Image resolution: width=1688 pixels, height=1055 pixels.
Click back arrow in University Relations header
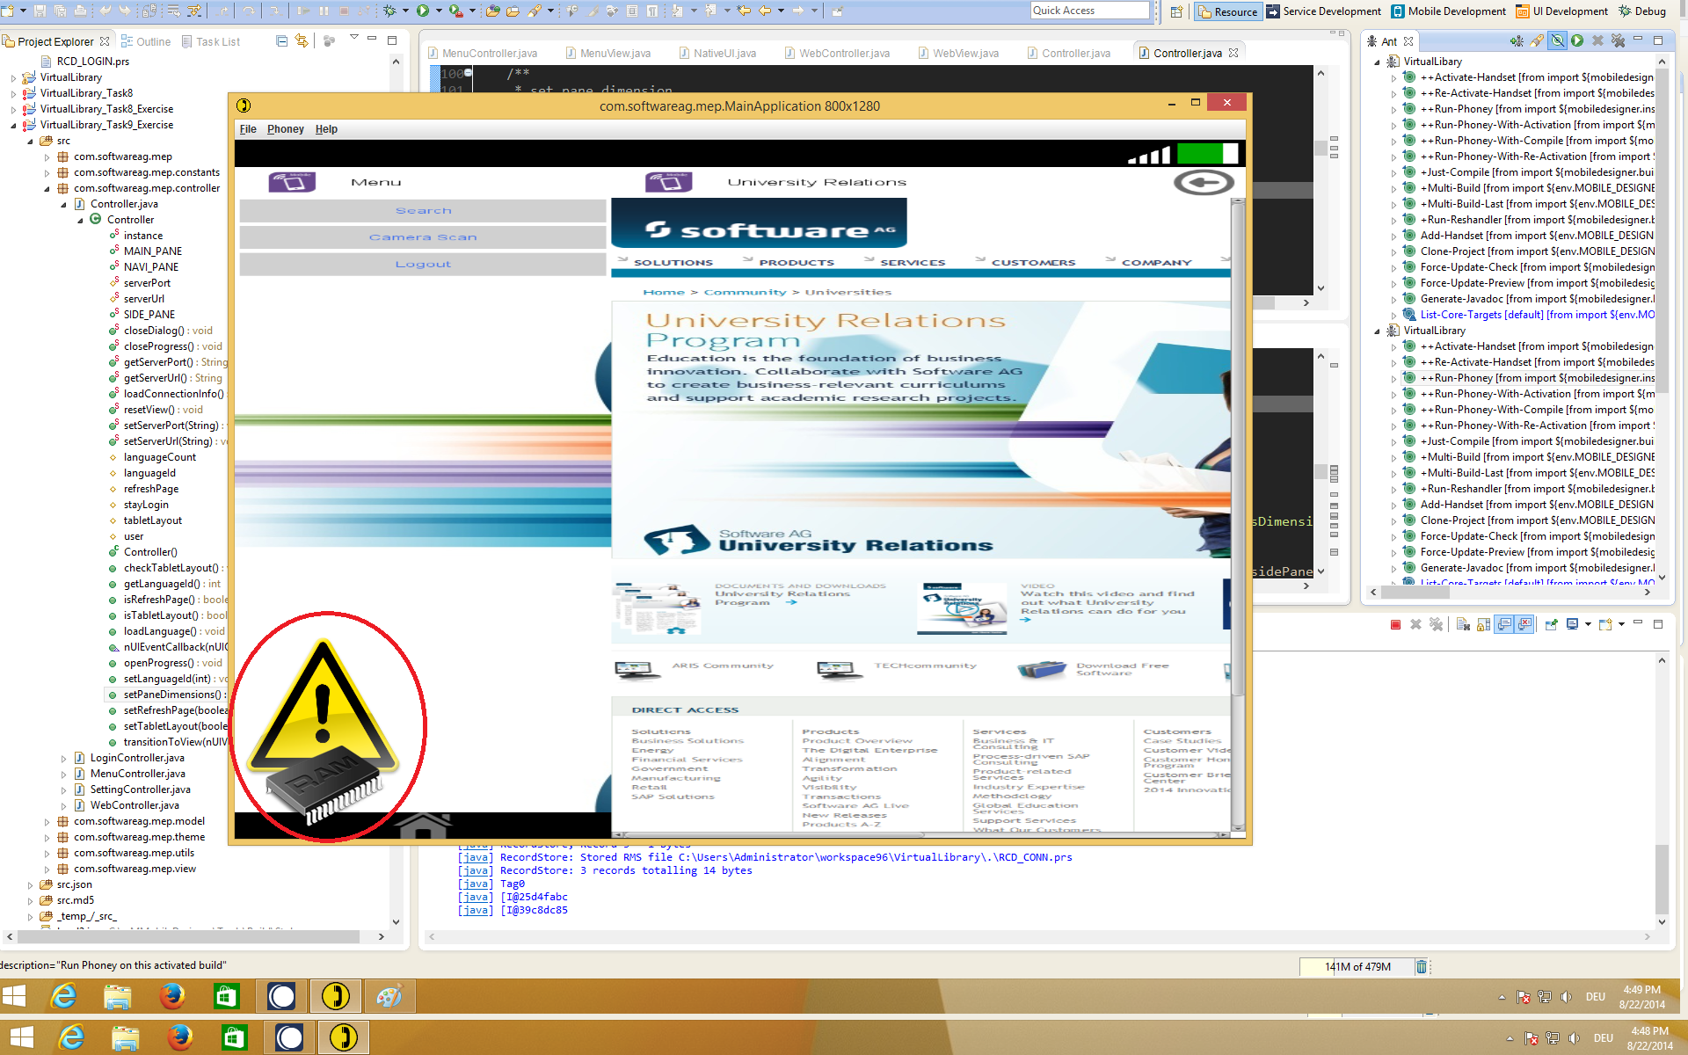[1204, 182]
